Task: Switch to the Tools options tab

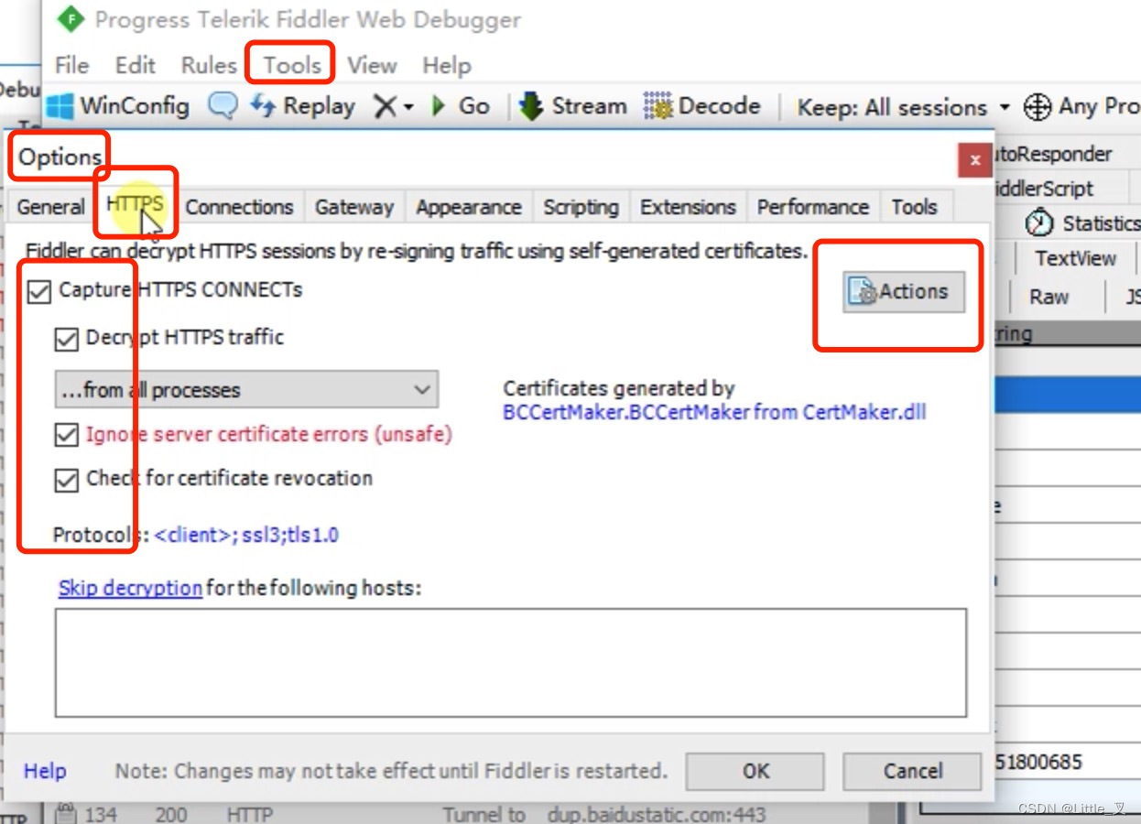Action: coord(915,207)
